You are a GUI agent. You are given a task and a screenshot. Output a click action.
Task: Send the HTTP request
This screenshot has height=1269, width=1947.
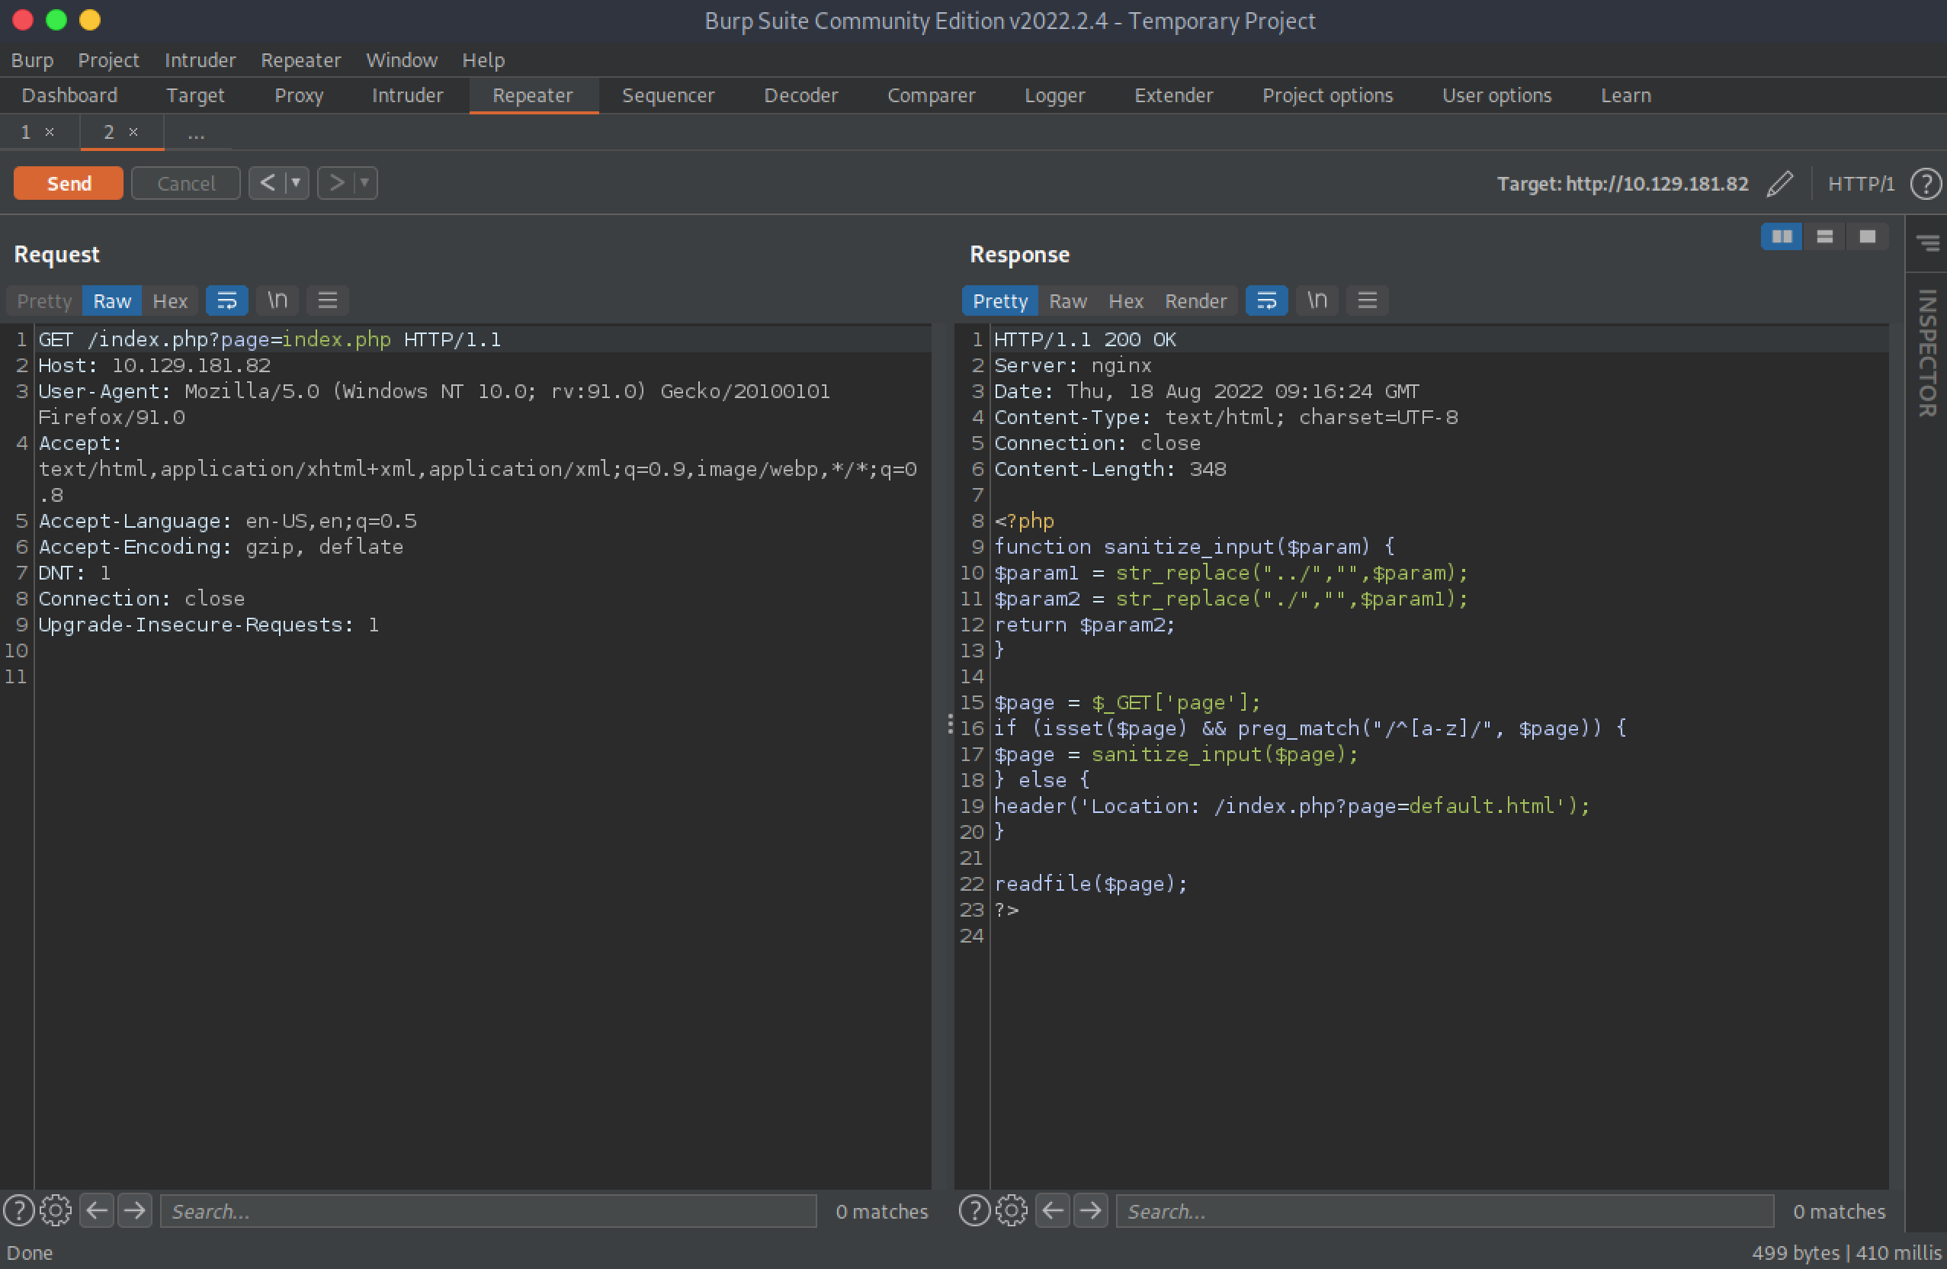tap(69, 183)
